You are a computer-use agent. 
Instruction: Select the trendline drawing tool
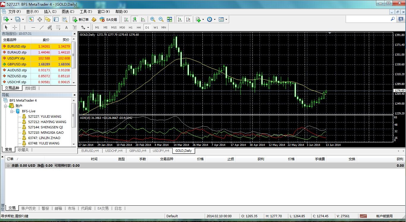(x=41, y=27)
